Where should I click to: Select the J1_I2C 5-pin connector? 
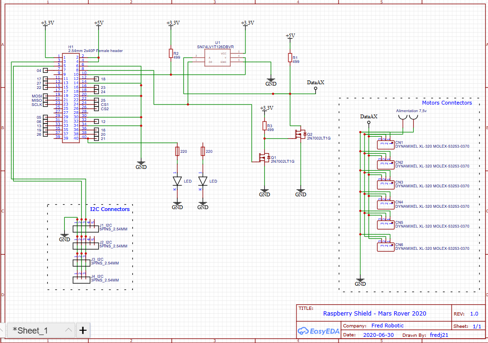(x=86, y=229)
